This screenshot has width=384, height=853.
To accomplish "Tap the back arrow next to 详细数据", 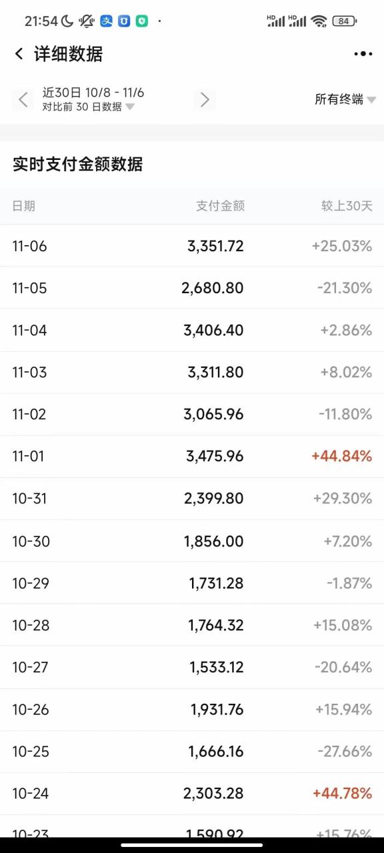I will pyautogui.click(x=19, y=54).
